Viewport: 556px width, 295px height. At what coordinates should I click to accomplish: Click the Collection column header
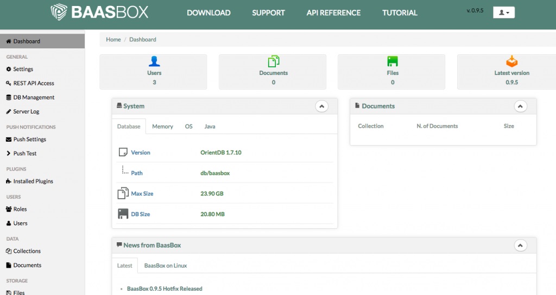(370, 126)
